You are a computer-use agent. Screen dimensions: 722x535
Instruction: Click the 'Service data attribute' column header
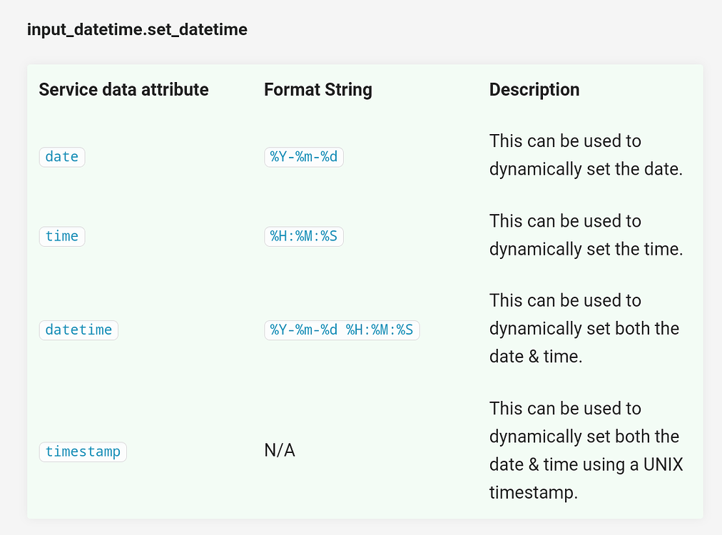(124, 89)
